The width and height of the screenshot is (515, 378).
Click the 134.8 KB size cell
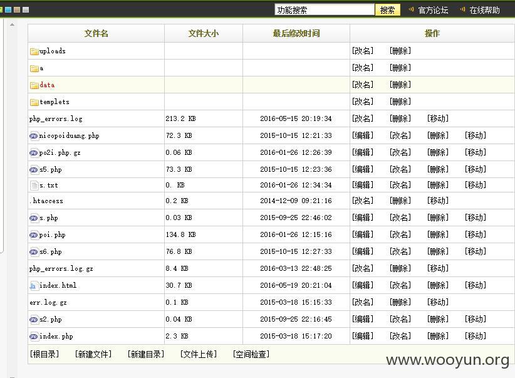point(180,234)
